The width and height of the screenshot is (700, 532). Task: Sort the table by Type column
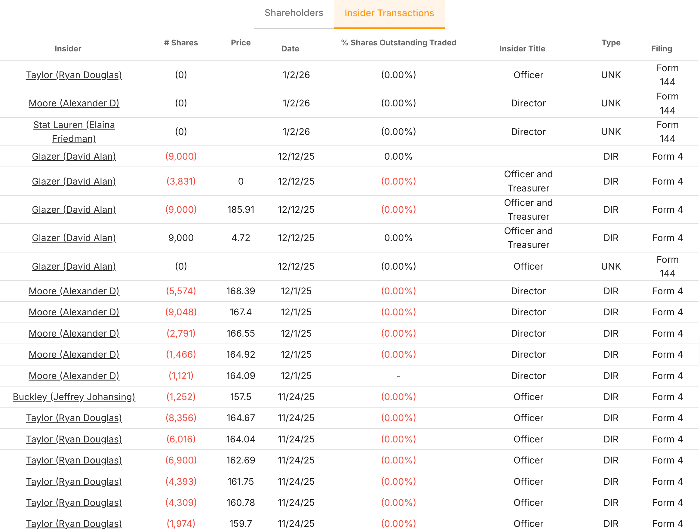point(611,42)
